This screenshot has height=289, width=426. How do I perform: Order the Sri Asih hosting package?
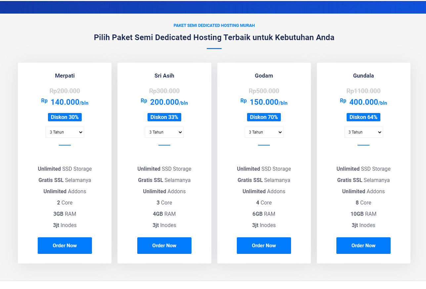[x=164, y=246]
